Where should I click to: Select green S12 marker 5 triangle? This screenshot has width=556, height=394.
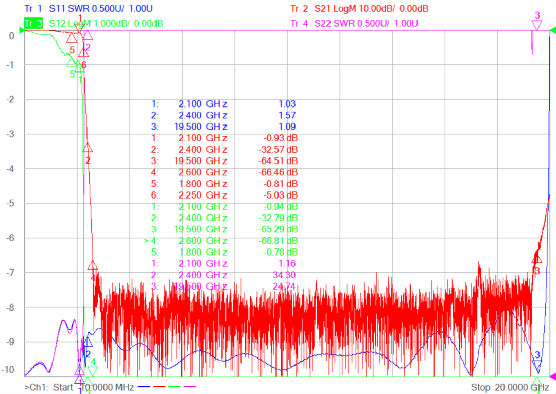pyautogui.click(x=72, y=62)
